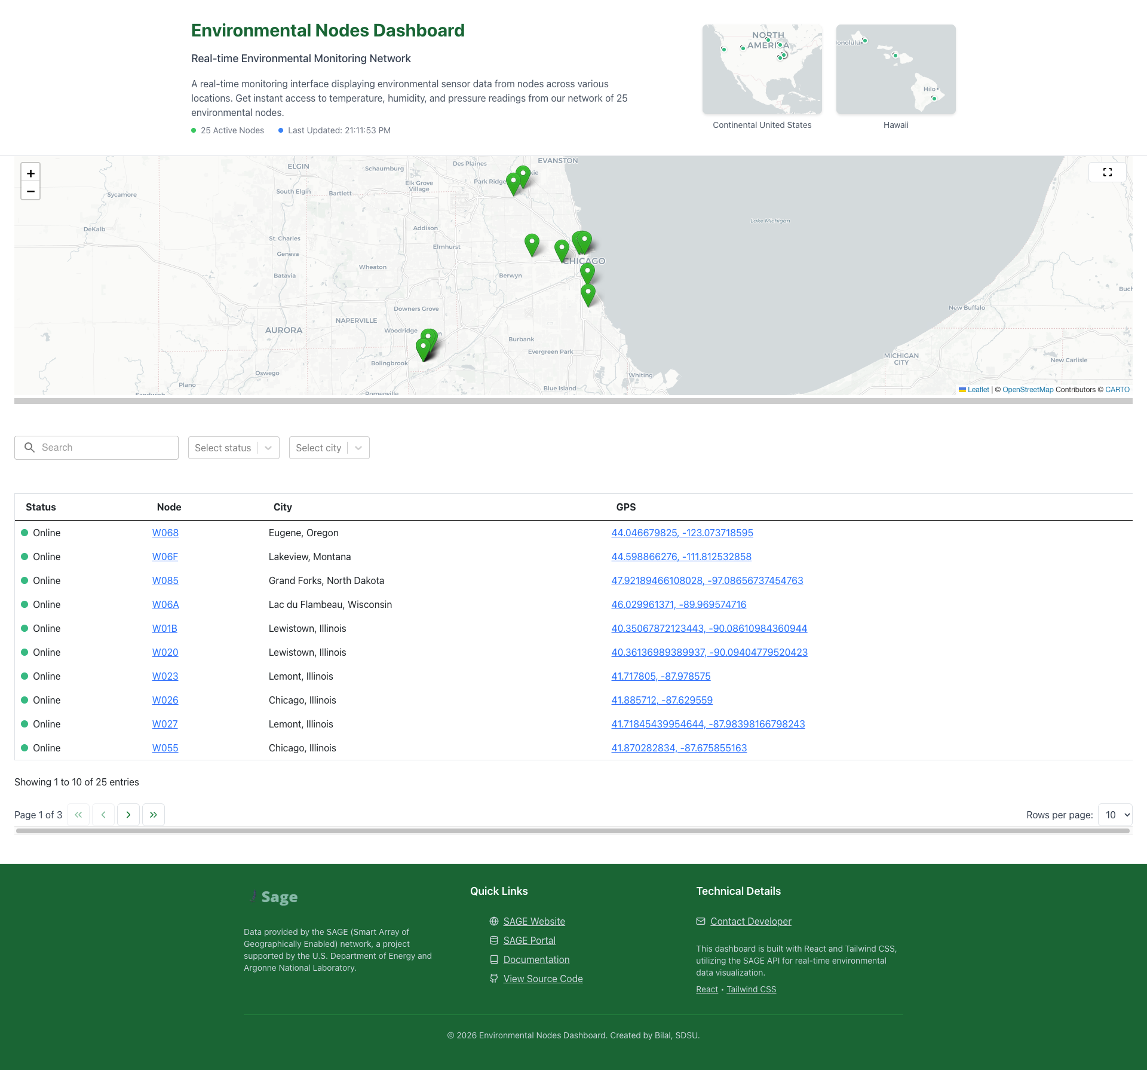
Task: Click inside the Search input field
Action: [96, 447]
